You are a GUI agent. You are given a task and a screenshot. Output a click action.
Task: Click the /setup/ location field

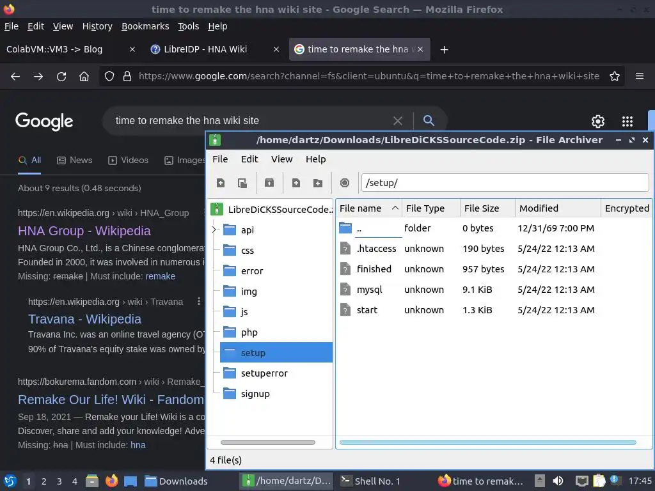505,183
